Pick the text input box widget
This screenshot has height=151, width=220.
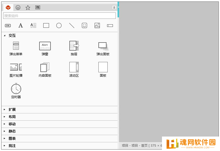110,25
